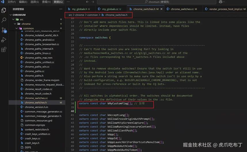Viewport: 247px width, 152px height.
Task: Open common_resources.grd file
Action: (x=39, y=121)
